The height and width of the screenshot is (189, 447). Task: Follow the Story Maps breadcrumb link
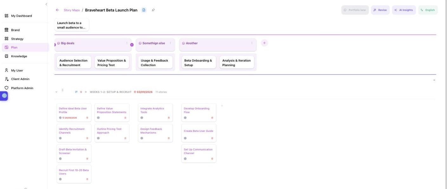click(x=72, y=10)
